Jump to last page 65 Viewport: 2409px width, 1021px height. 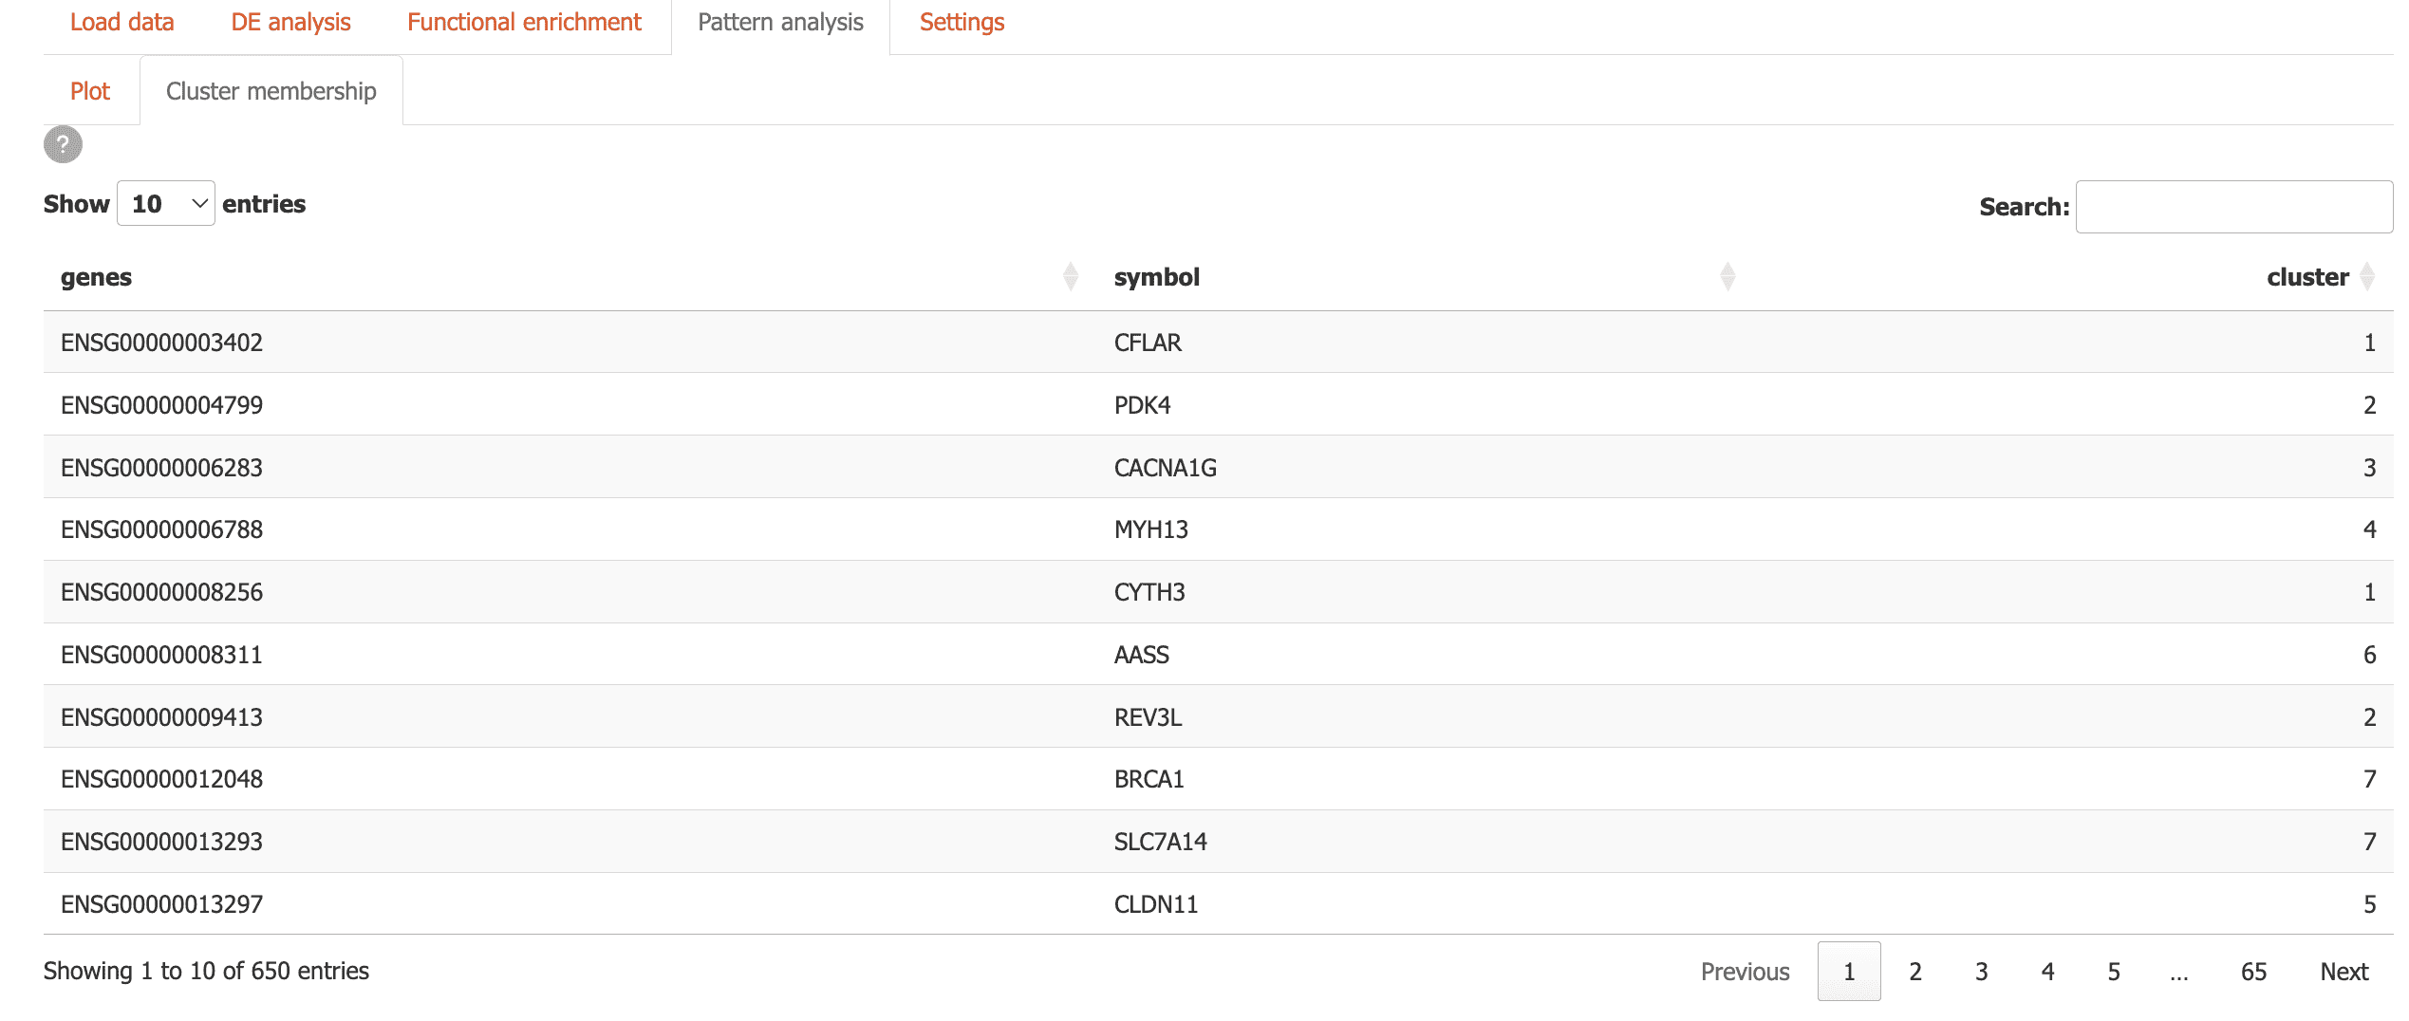pos(2253,972)
